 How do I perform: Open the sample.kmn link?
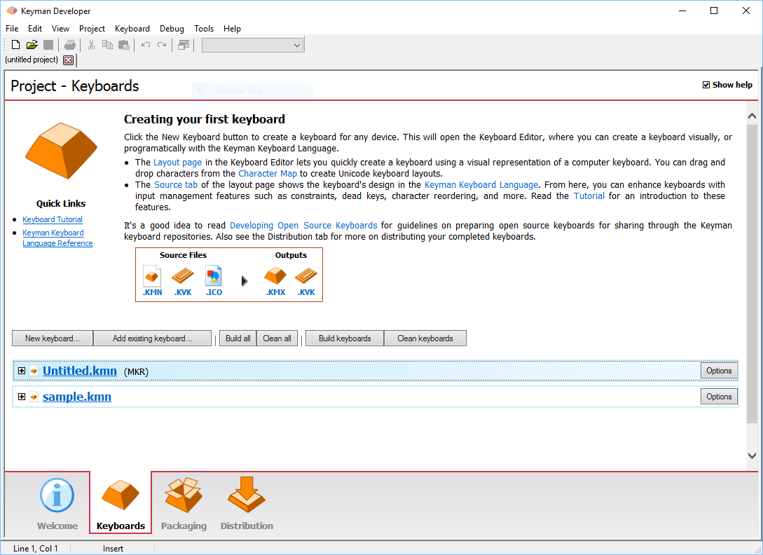coord(77,397)
